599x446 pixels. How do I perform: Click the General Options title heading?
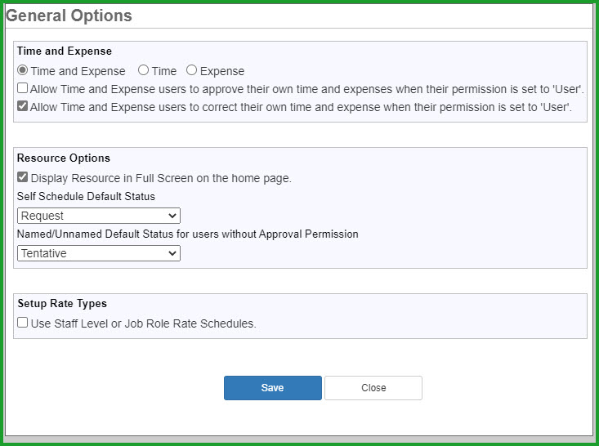pos(69,16)
